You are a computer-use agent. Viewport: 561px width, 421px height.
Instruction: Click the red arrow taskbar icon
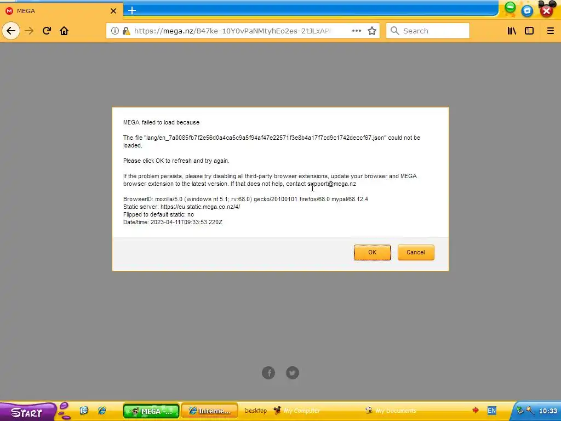476,410
